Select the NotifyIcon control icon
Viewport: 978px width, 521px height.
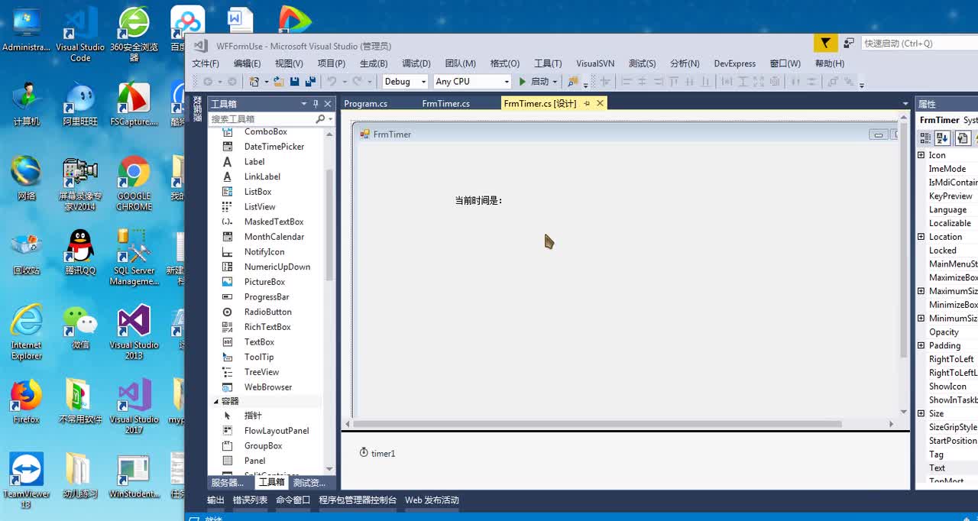point(227,252)
